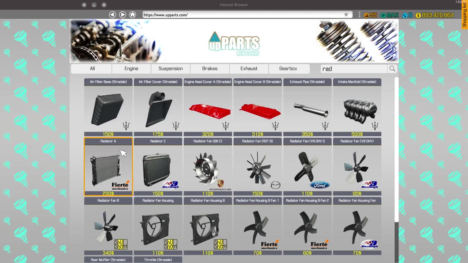
Task: Select the Gearbox category tab
Action: [288, 69]
